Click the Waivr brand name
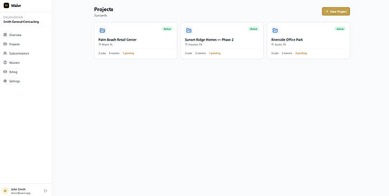This screenshot has height=196, width=389. click(16, 5)
